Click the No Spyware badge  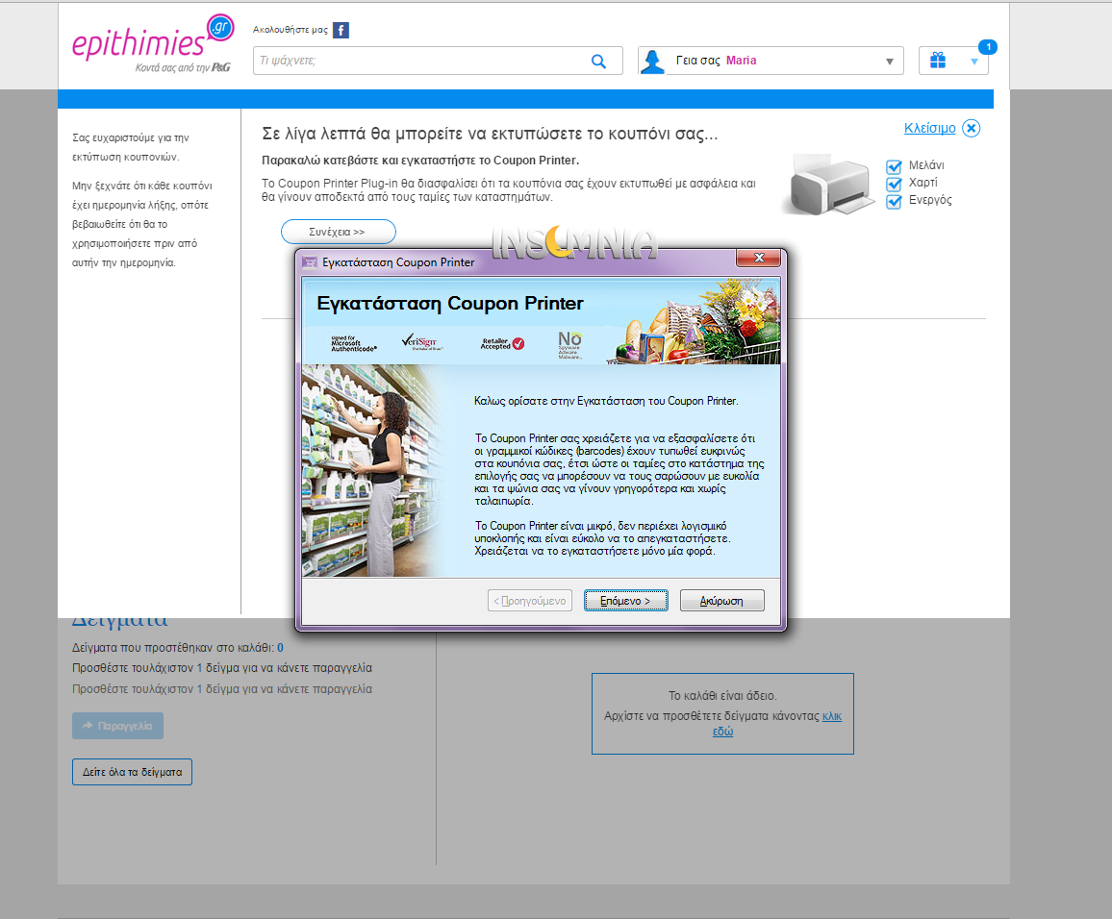569,345
